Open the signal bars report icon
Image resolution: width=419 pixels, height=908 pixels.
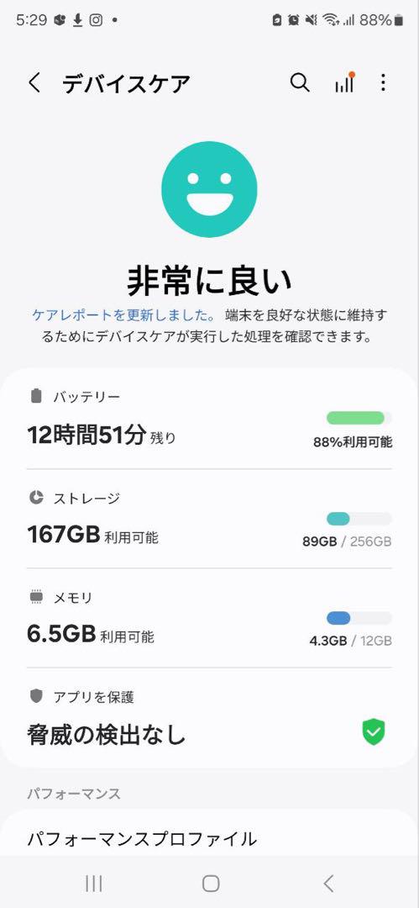click(344, 82)
